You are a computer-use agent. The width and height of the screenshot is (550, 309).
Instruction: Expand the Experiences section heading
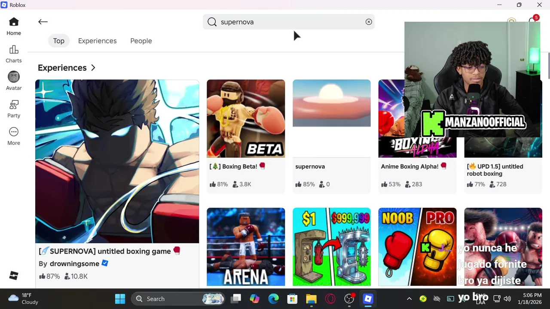tap(67, 68)
